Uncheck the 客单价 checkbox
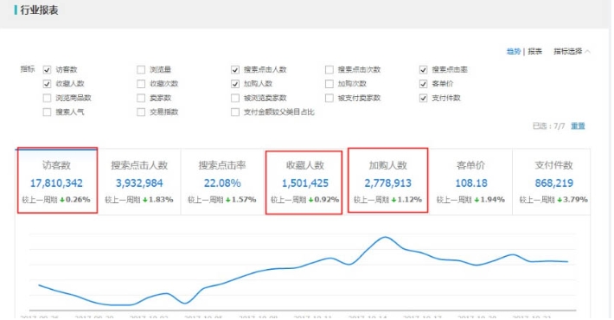 coord(423,84)
